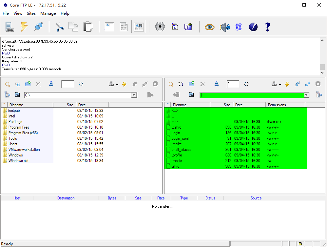
Task: Open remote printer dropdown arrow
Action: coord(280,84)
